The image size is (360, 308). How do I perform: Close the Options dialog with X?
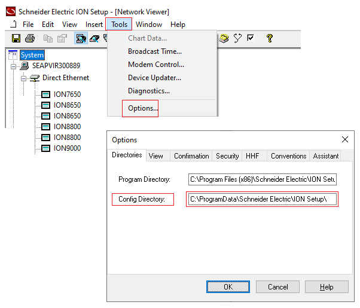(x=345, y=139)
